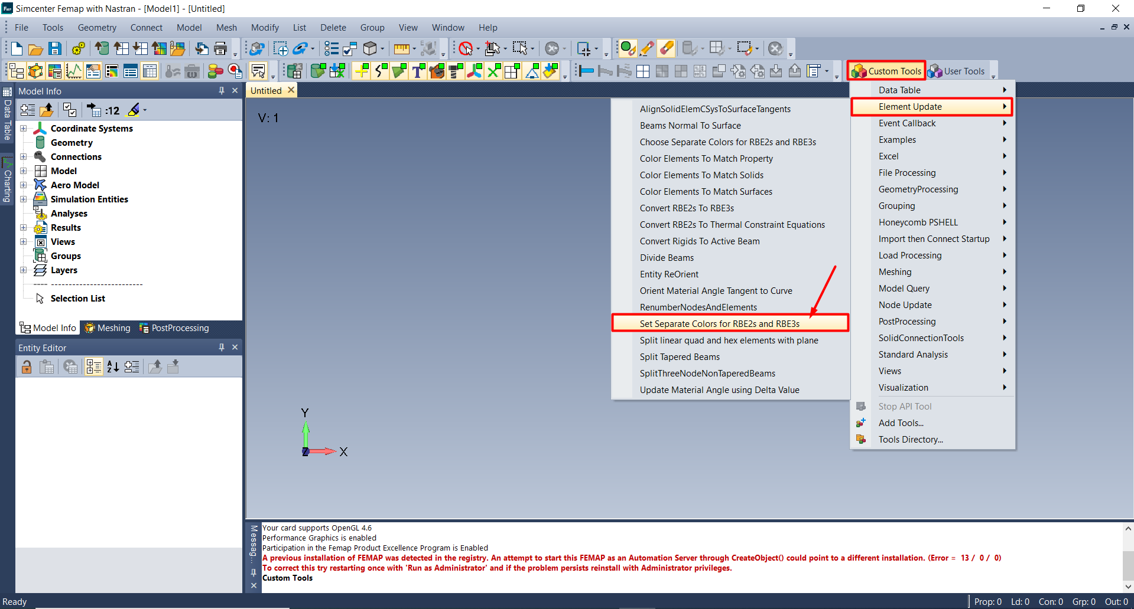Image resolution: width=1134 pixels, height=609 pixels.
Task: Expand Coordinate Systems tree node
Action: (24, 129)
